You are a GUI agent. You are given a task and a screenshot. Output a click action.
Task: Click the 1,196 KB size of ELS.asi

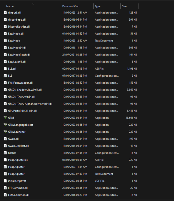132,69
